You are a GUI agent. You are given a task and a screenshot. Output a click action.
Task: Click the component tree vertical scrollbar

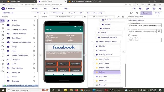coord(125,75)
